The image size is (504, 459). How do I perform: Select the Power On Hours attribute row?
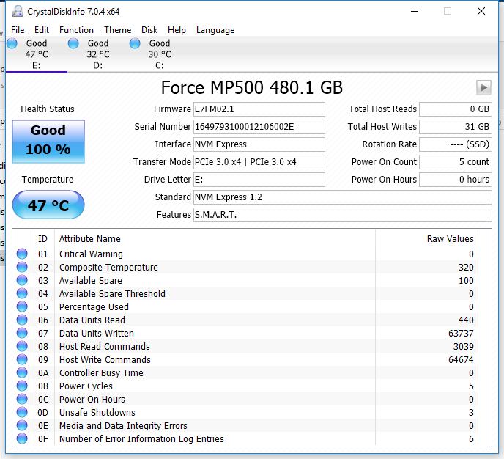pyautogui.click(x=92, y=400)
